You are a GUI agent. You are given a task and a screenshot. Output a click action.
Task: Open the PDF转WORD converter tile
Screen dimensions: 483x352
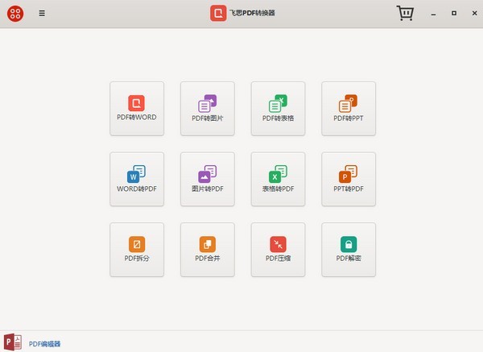pyautogui.click(x=136, y=108)
